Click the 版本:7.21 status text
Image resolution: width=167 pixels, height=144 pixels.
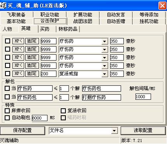(x=132, y=141)
